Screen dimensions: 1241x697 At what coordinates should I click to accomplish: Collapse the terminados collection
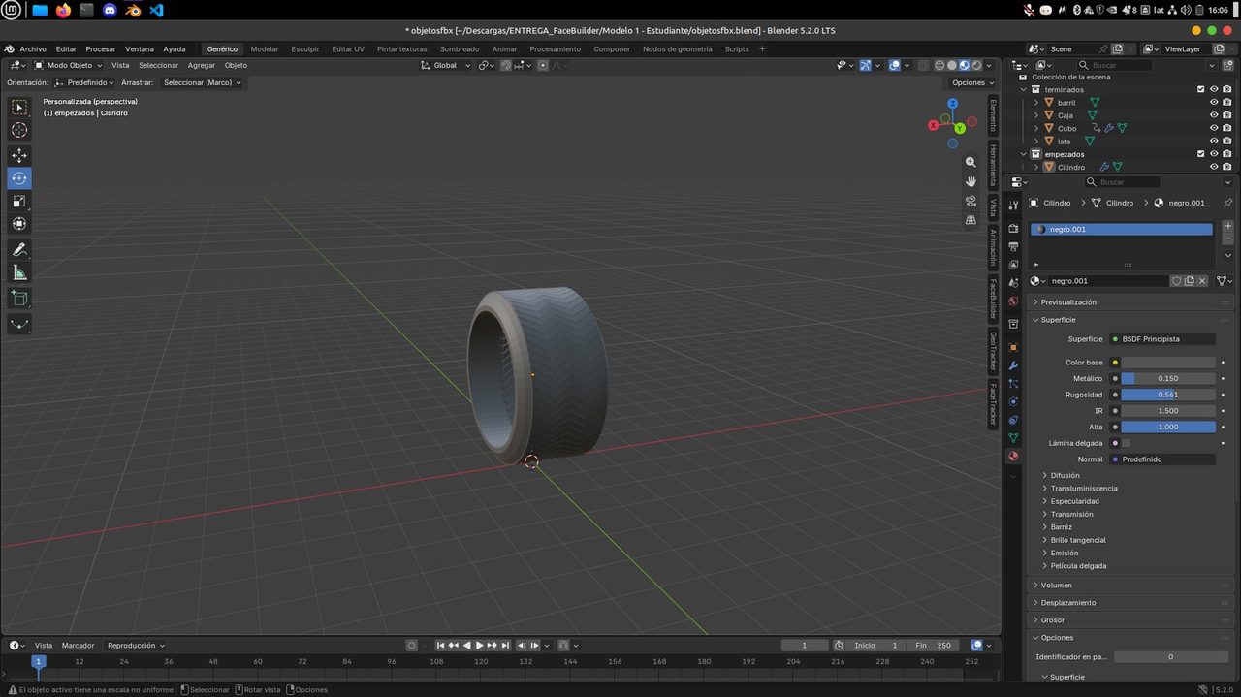[x=1023, y=89]
